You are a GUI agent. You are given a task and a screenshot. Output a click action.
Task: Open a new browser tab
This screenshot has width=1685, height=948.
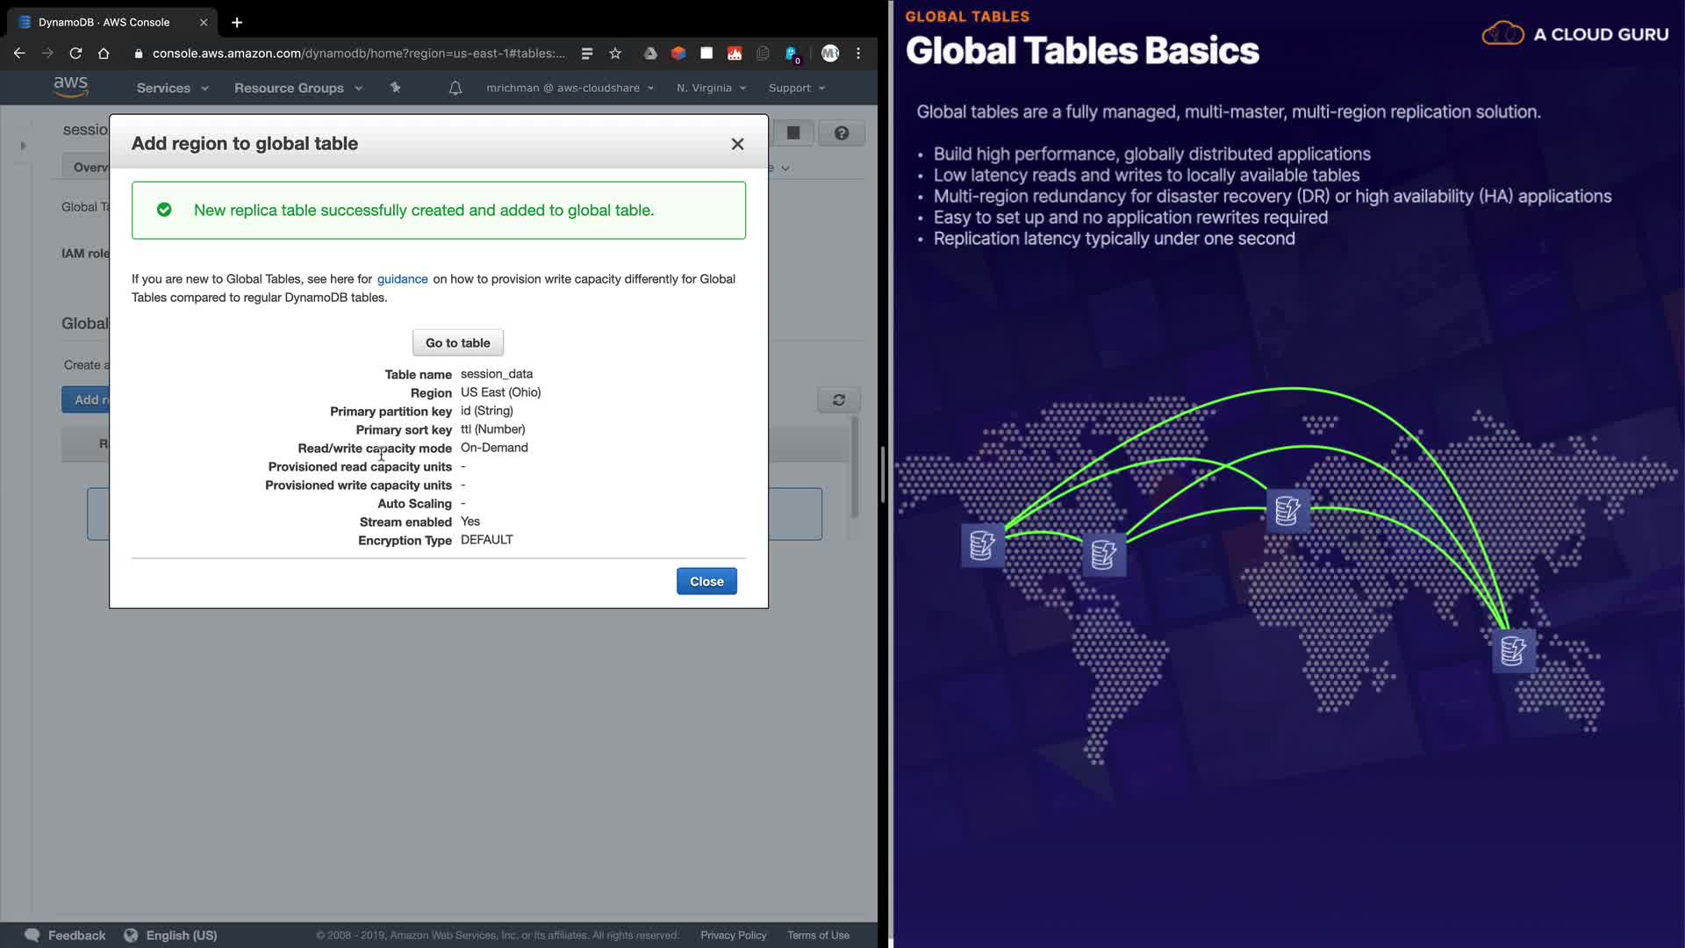(237, 23)
